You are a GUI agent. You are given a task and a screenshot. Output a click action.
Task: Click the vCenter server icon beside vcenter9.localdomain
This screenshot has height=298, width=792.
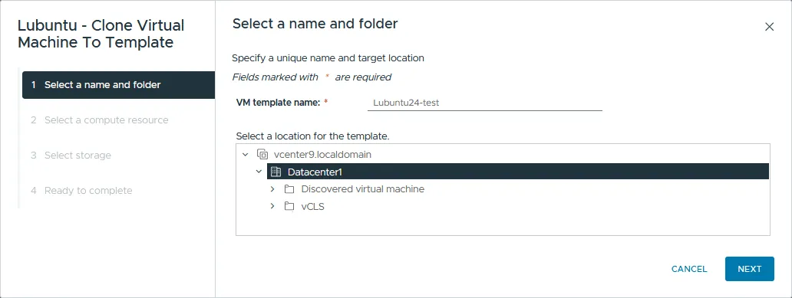[262, 154]
